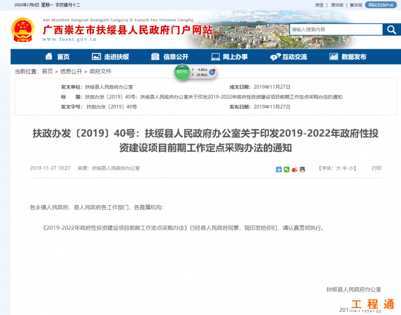The image size is (401, 315).
Task: Click the blue plus icon on speed widget
Action: click(x=213, y=72)
